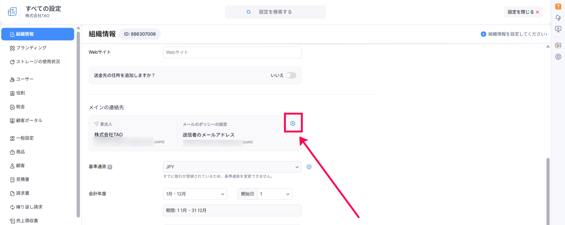Open the 基準通貨 JPY dropdown
Screen dimensions: 565x225
(232, 167)
